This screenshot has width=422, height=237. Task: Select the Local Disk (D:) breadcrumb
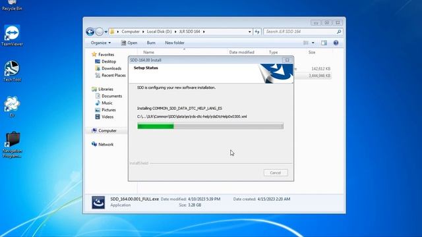point(159,32)
